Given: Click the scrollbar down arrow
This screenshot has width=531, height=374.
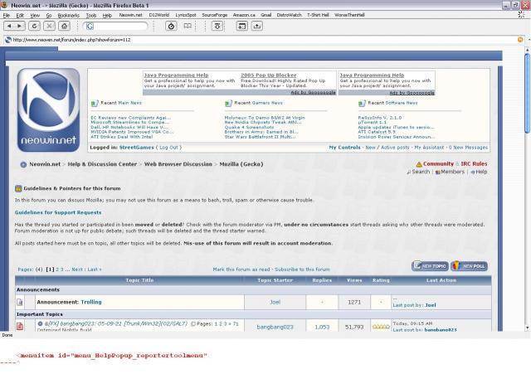Looking at the screenshot, I should pyautogui.click(x=528, y=328).
